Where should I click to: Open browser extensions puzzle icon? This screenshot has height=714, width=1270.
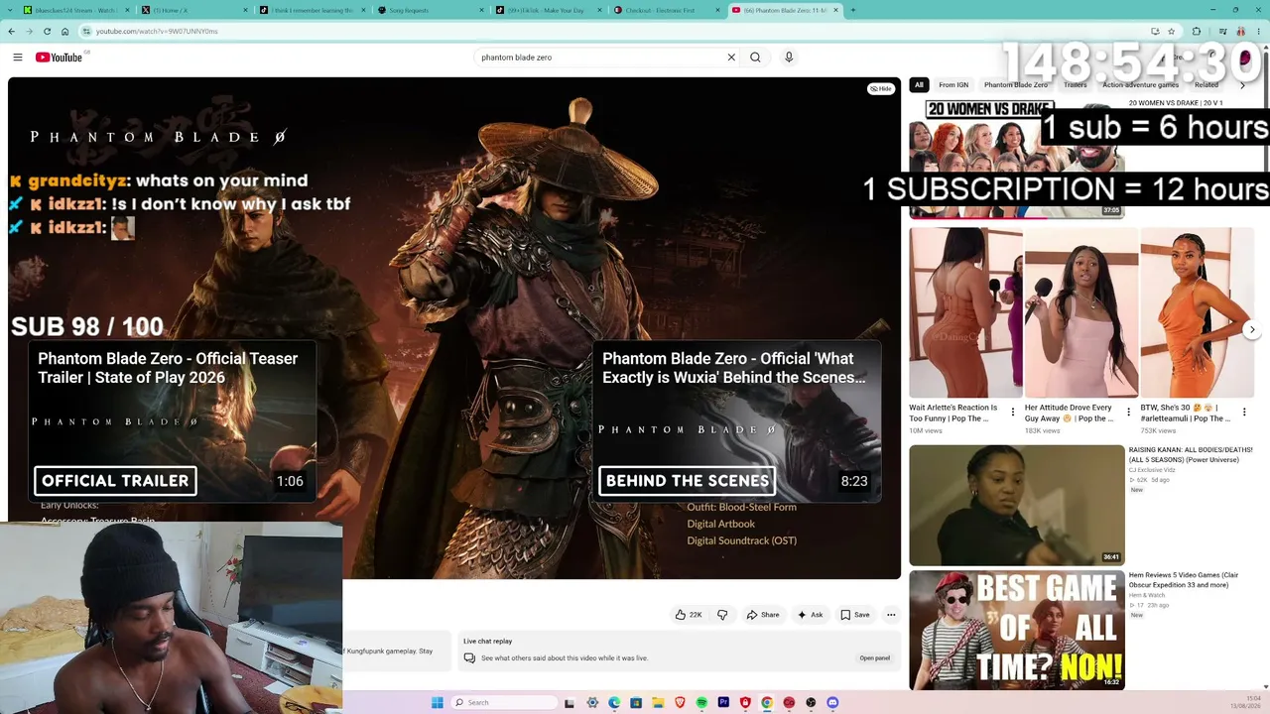coord(1197,31)
